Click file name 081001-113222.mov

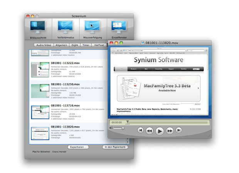click(66, 63)
